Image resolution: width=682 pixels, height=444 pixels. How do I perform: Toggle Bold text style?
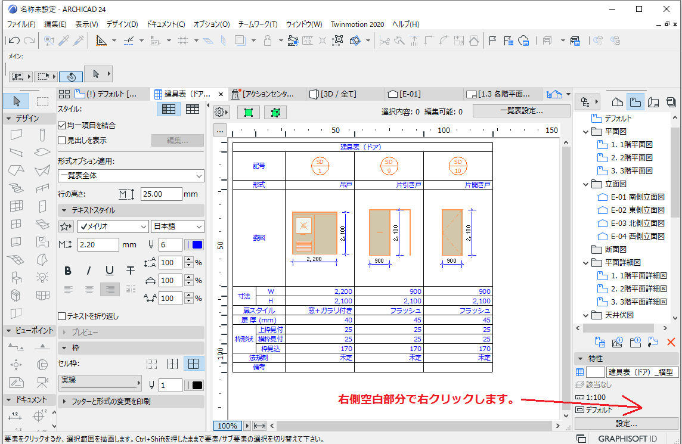[68, 271]
